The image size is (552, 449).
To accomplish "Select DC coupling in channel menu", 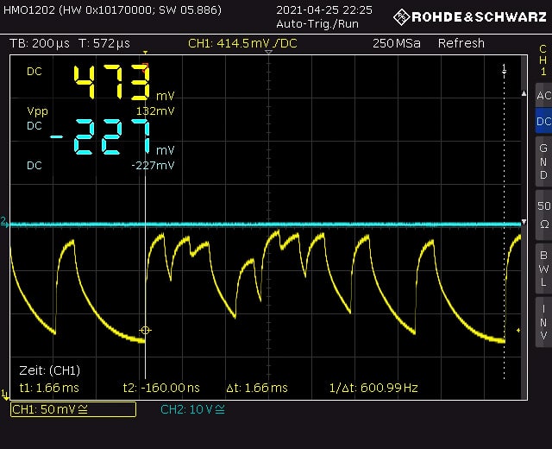I will (543, 122).
